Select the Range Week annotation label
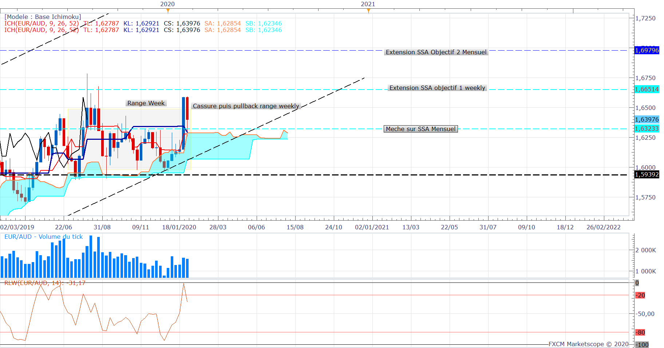This screenshot has height=348, width=664. [x=146, y=103]
